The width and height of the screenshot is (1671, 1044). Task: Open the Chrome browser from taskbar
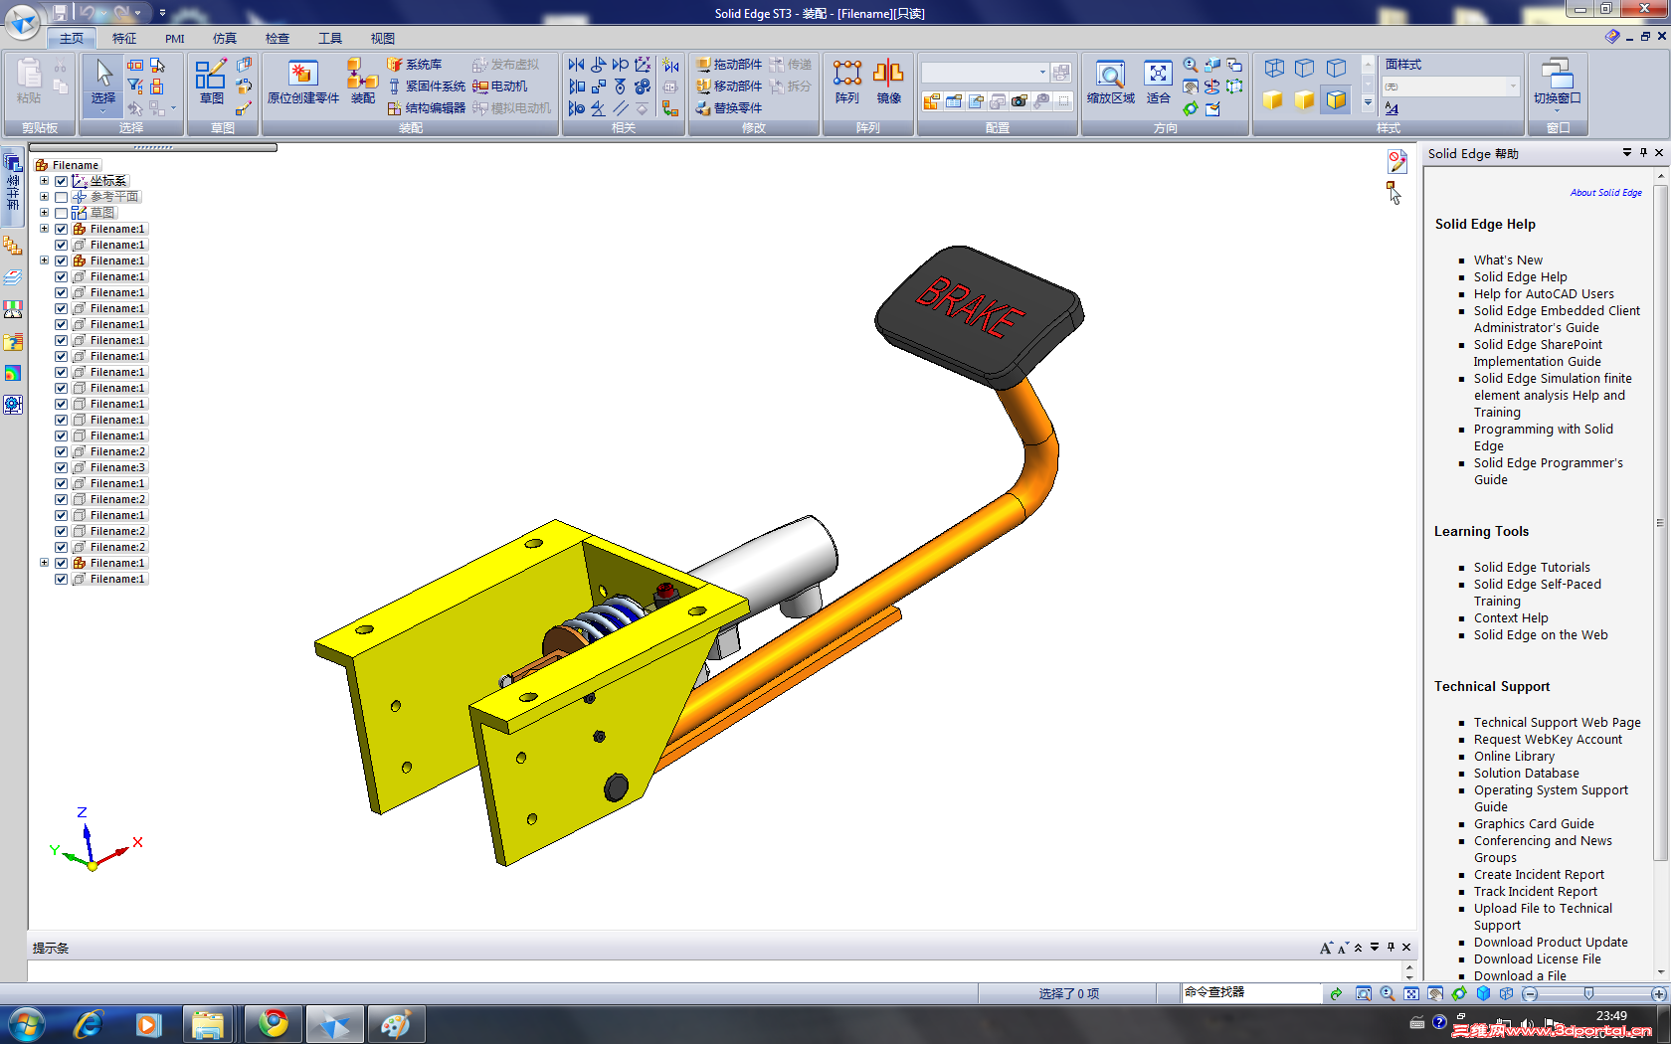[x=273, y=1023]
